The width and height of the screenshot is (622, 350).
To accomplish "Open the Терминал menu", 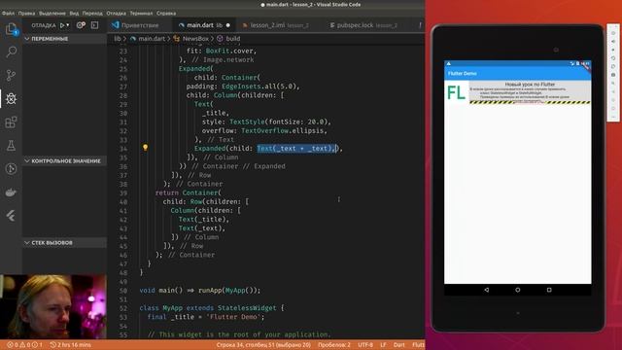I will coord(141,13).
